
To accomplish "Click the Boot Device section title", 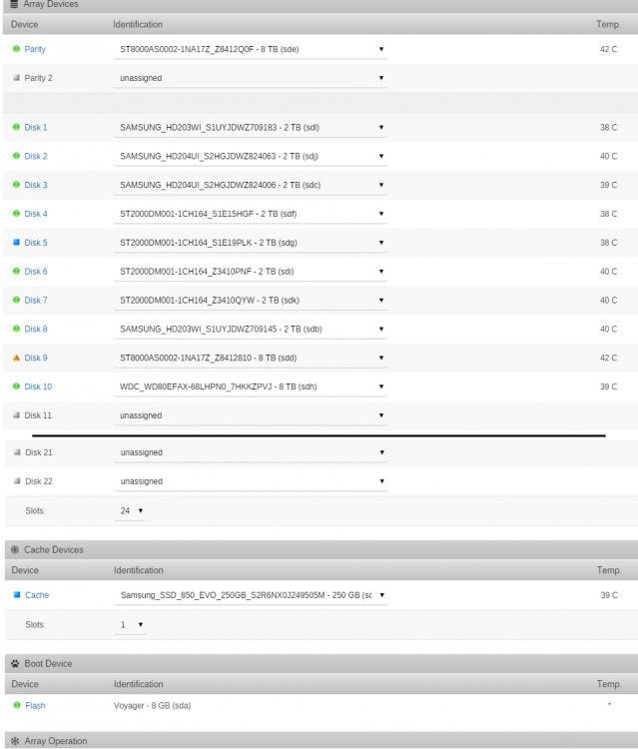I will (x=48, y=663).
